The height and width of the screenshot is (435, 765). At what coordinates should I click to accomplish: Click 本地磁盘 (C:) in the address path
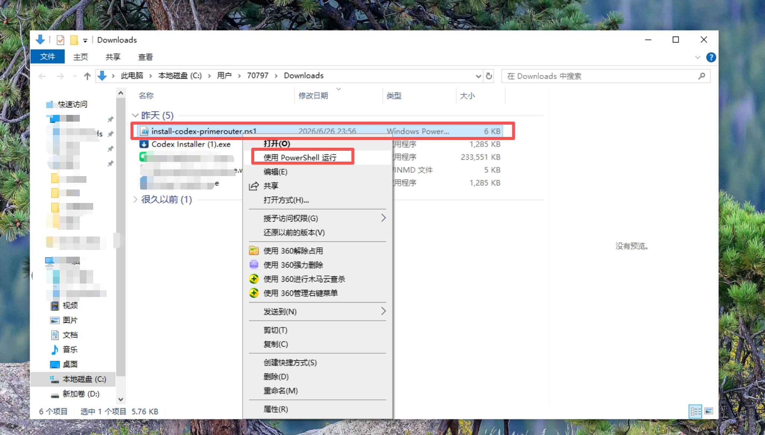tap(180, 76)
